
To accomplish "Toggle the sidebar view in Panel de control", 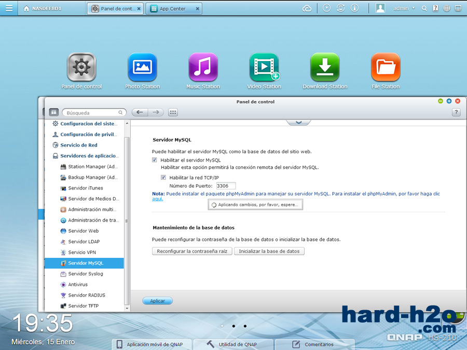I will [53, 112].
